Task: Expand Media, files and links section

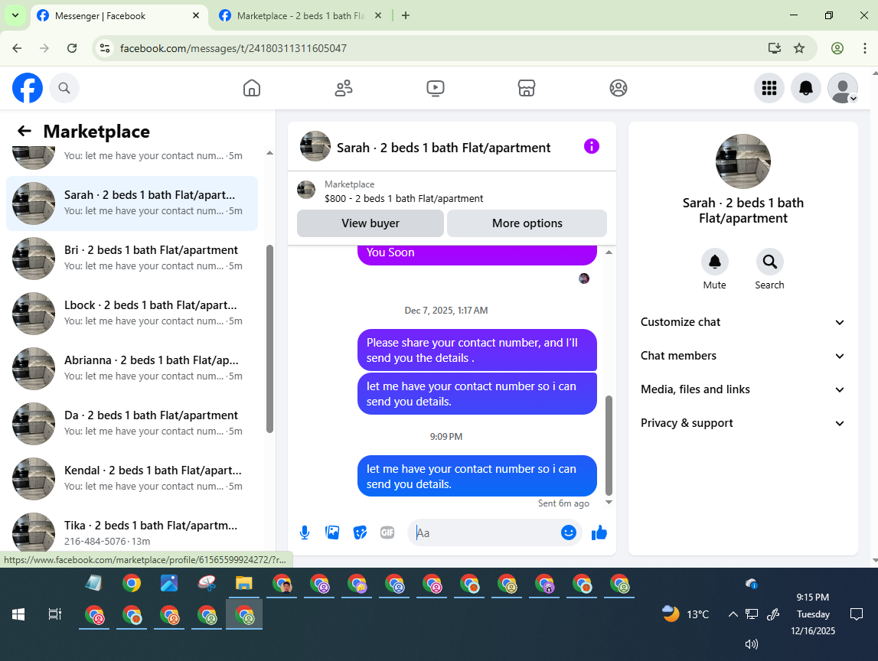Action: point(743,389)
